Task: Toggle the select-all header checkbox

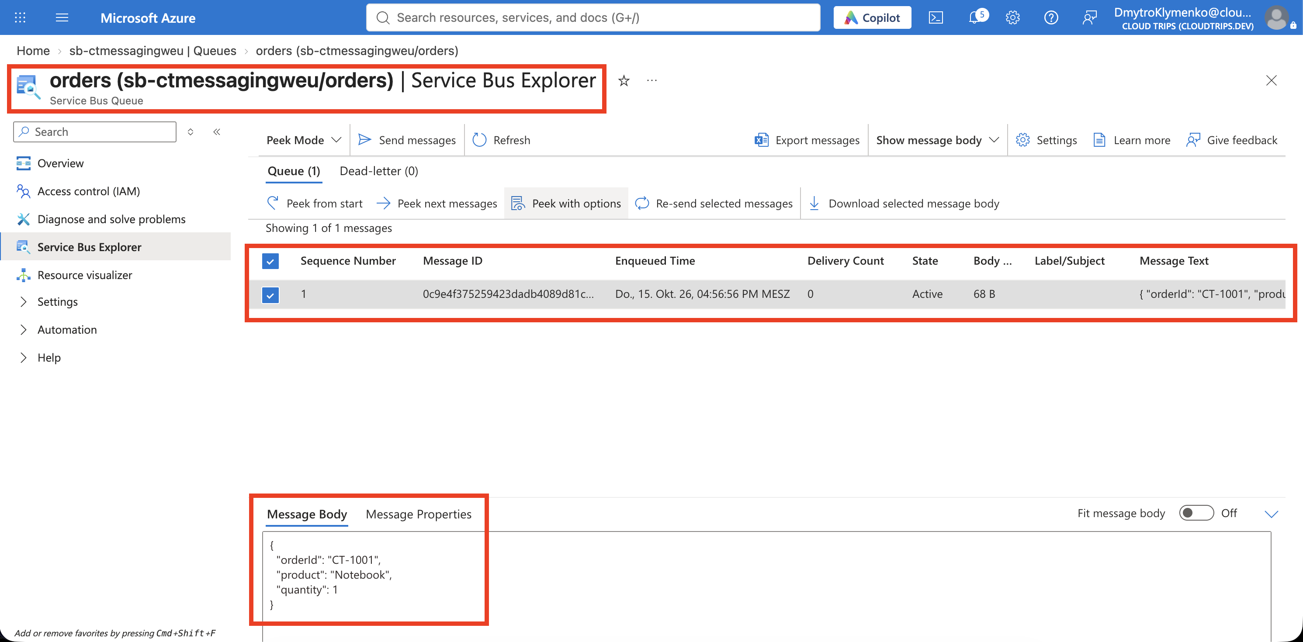Action: (x=270, y=261)
